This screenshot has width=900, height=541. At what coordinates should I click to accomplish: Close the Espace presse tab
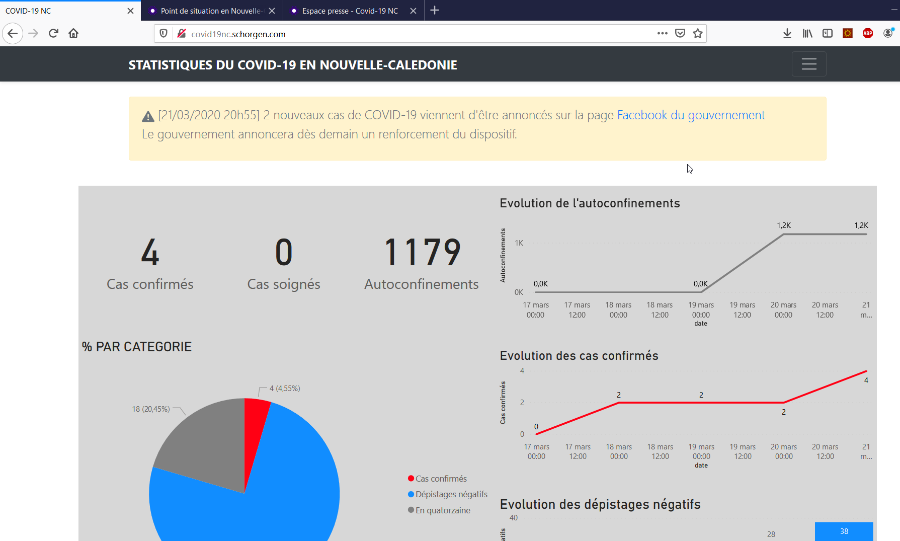[x=413, y=11]
